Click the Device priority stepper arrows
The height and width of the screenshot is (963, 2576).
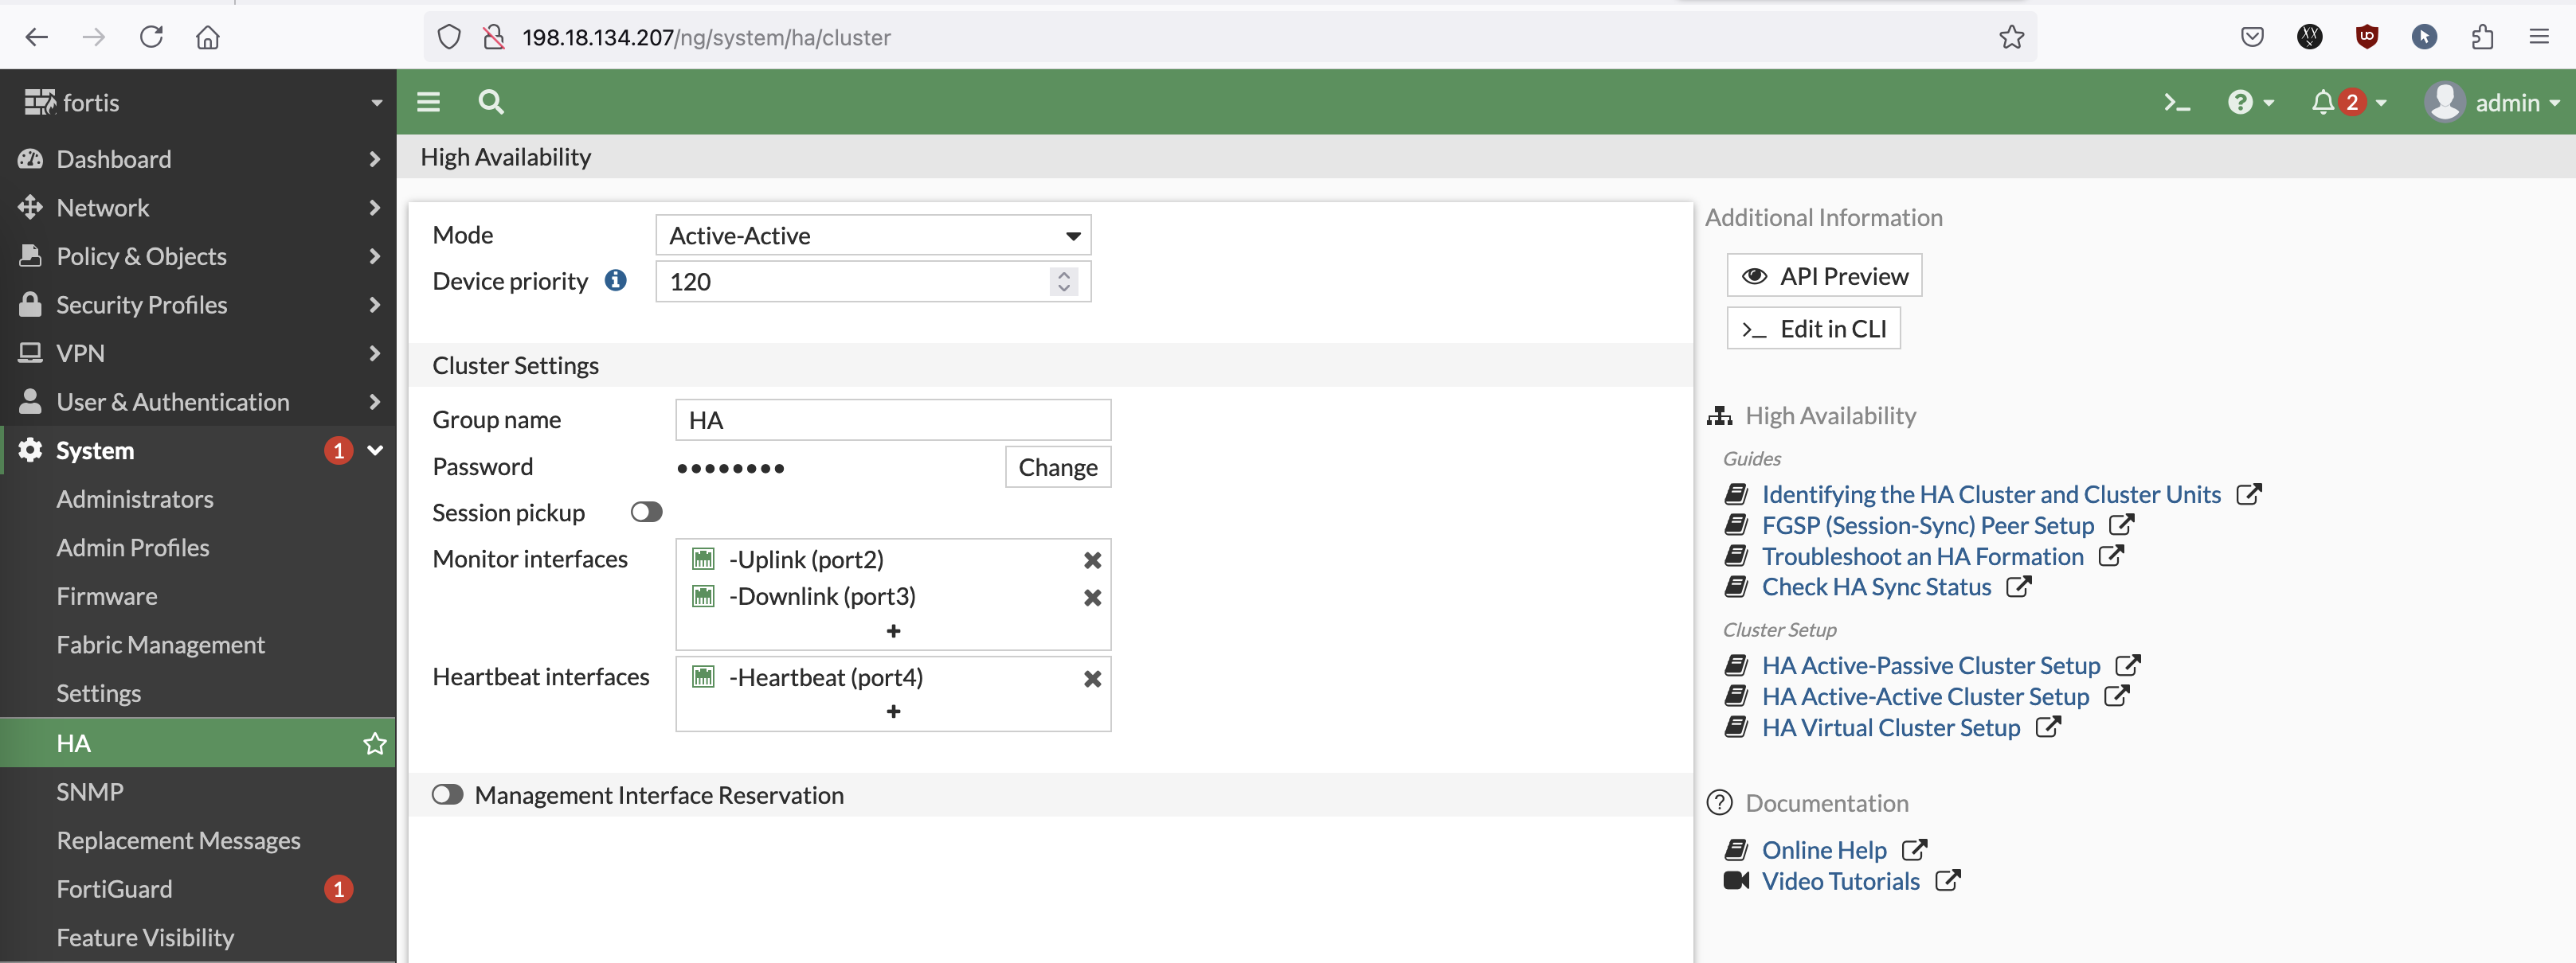[x=1063, y=281]
